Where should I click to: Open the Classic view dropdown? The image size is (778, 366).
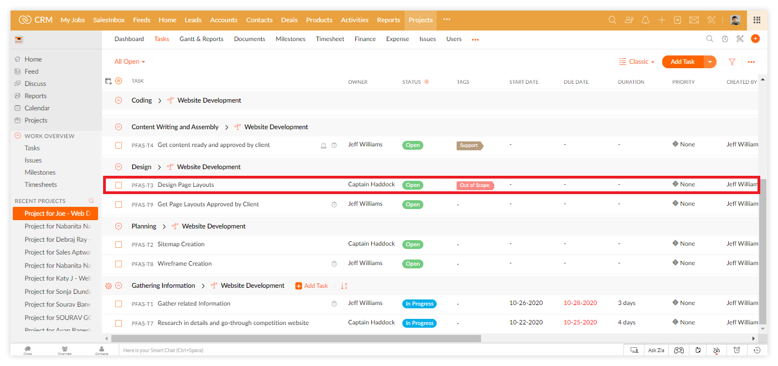point(637,62)
